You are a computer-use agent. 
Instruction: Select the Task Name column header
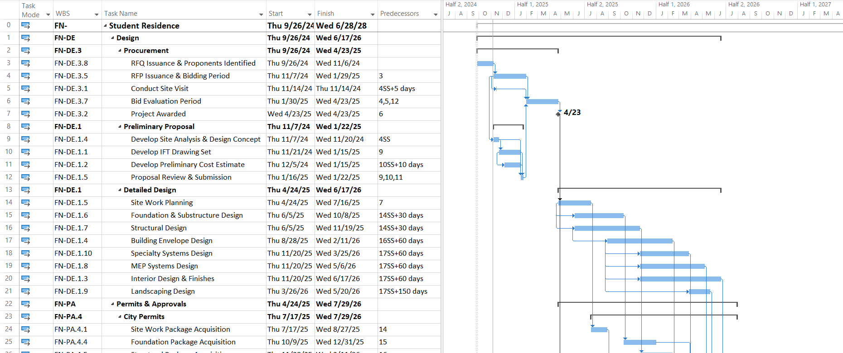click(181, 14)
